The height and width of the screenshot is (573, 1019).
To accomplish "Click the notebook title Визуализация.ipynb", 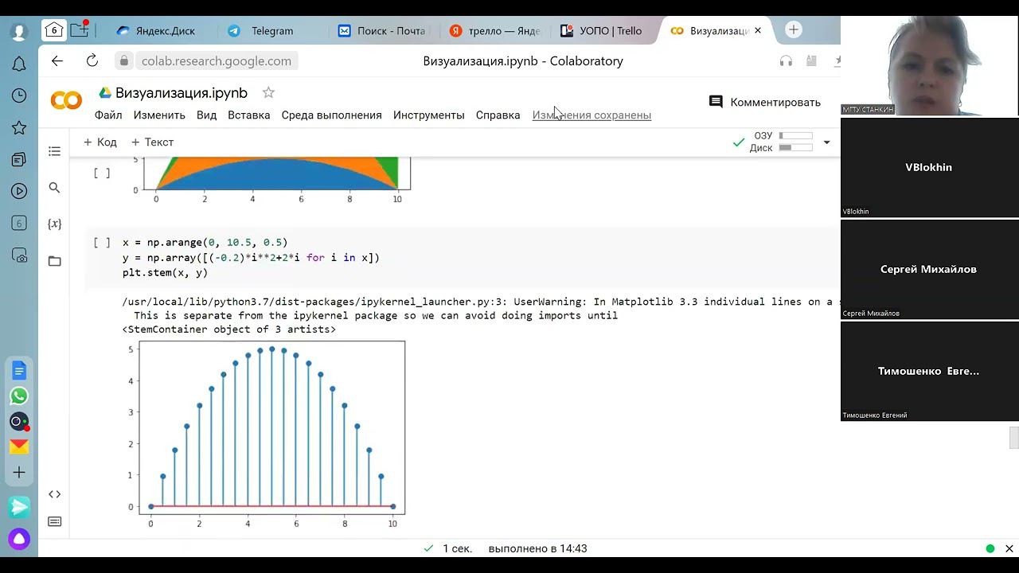I will (182, 92).
